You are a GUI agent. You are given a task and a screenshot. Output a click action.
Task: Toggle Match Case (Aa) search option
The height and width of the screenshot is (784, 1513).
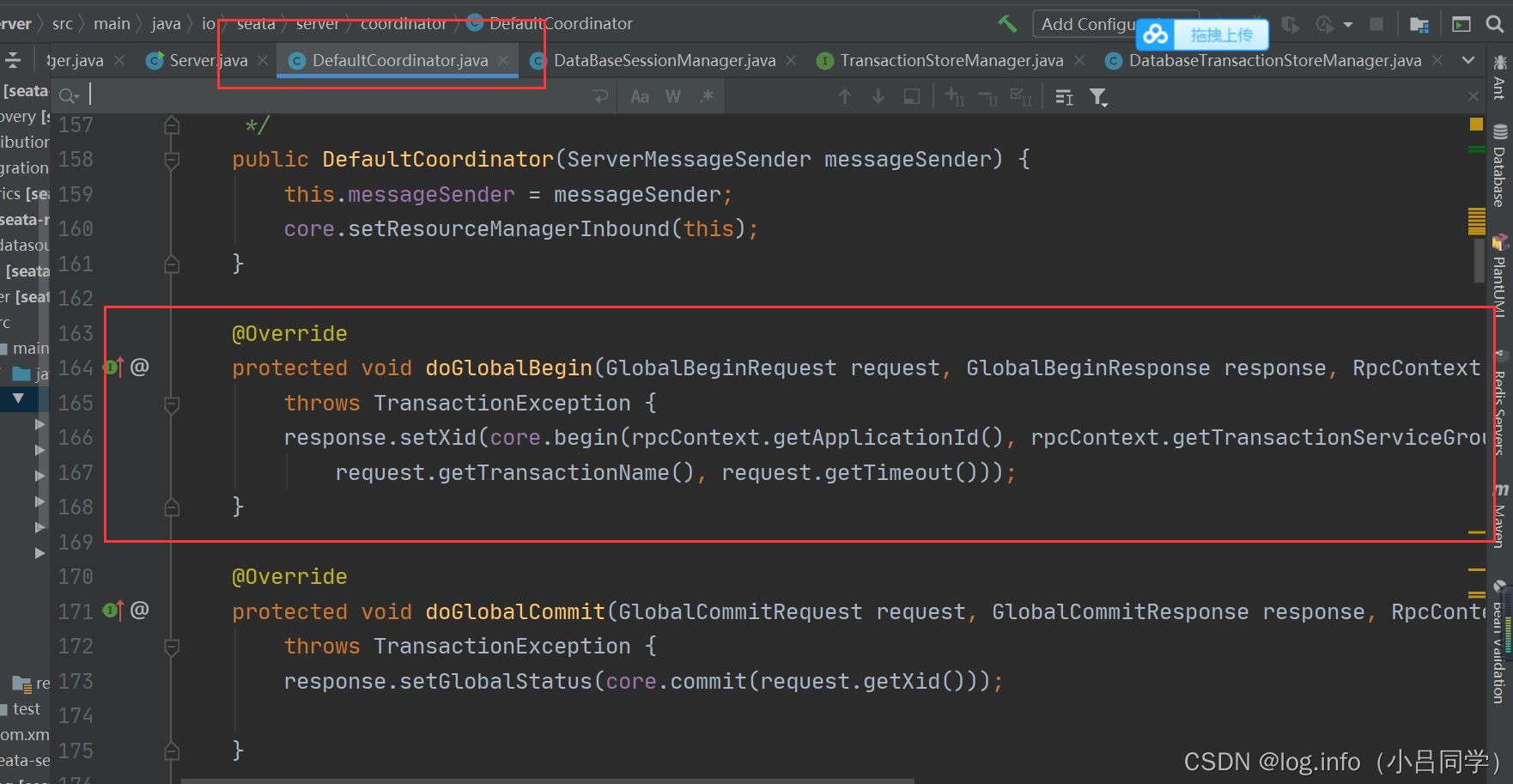640,97
